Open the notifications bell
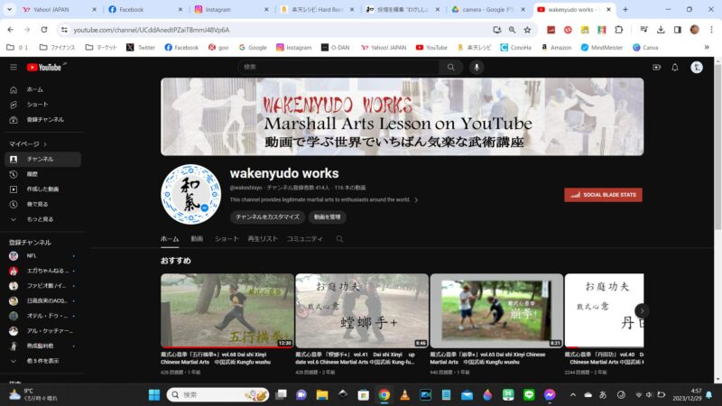This screenshot has height=406, width=722. click(675, 67)
